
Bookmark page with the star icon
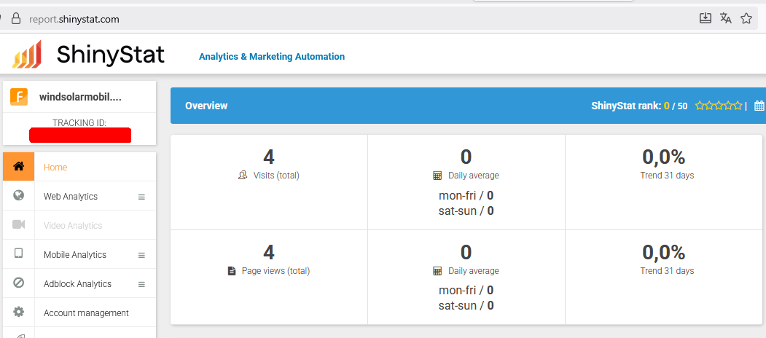(x=746, y=19)
